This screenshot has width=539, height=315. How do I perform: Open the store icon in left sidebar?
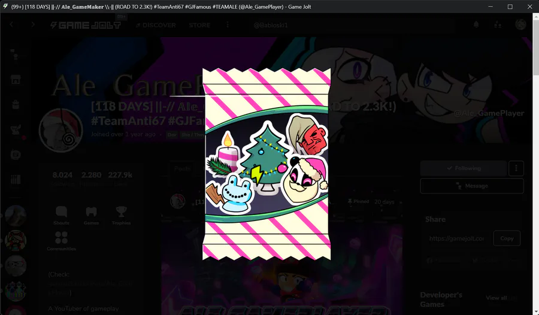tap(16, 80)
